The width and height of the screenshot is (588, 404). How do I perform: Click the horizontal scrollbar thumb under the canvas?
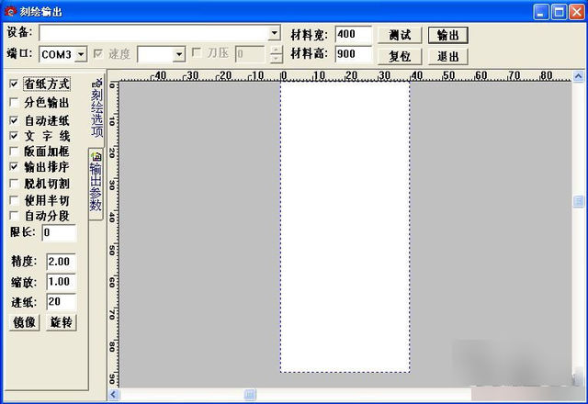(250, 395)
